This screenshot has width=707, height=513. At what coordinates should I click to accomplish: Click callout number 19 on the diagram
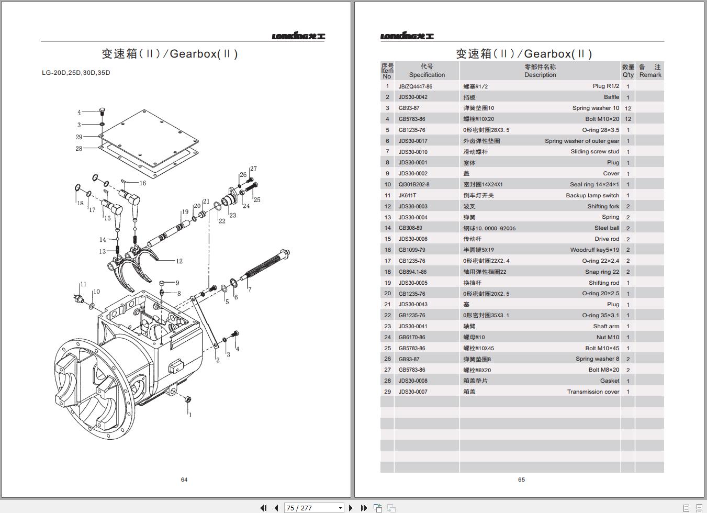point(185,212)
